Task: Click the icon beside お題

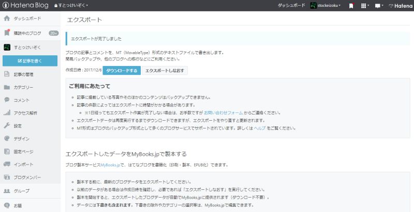Action: 7,205
